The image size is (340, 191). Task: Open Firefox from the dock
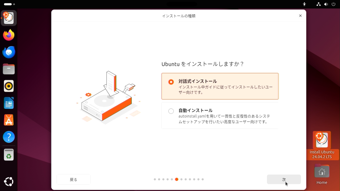click(9, 35)
